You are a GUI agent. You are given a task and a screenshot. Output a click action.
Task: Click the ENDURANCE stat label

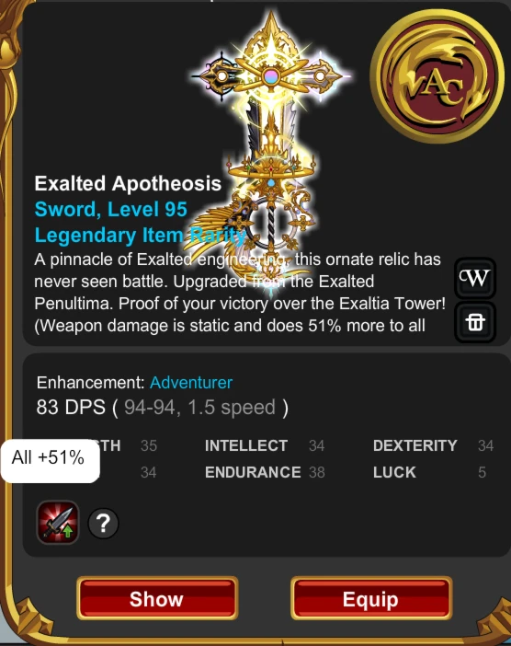click(253, 472)
